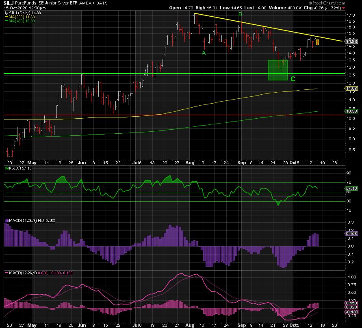This screenshot has width=362, height=328.
Task: Click the '15-Oct-2020 12:30pm' timestamp
Action: (x=25, y=8)
